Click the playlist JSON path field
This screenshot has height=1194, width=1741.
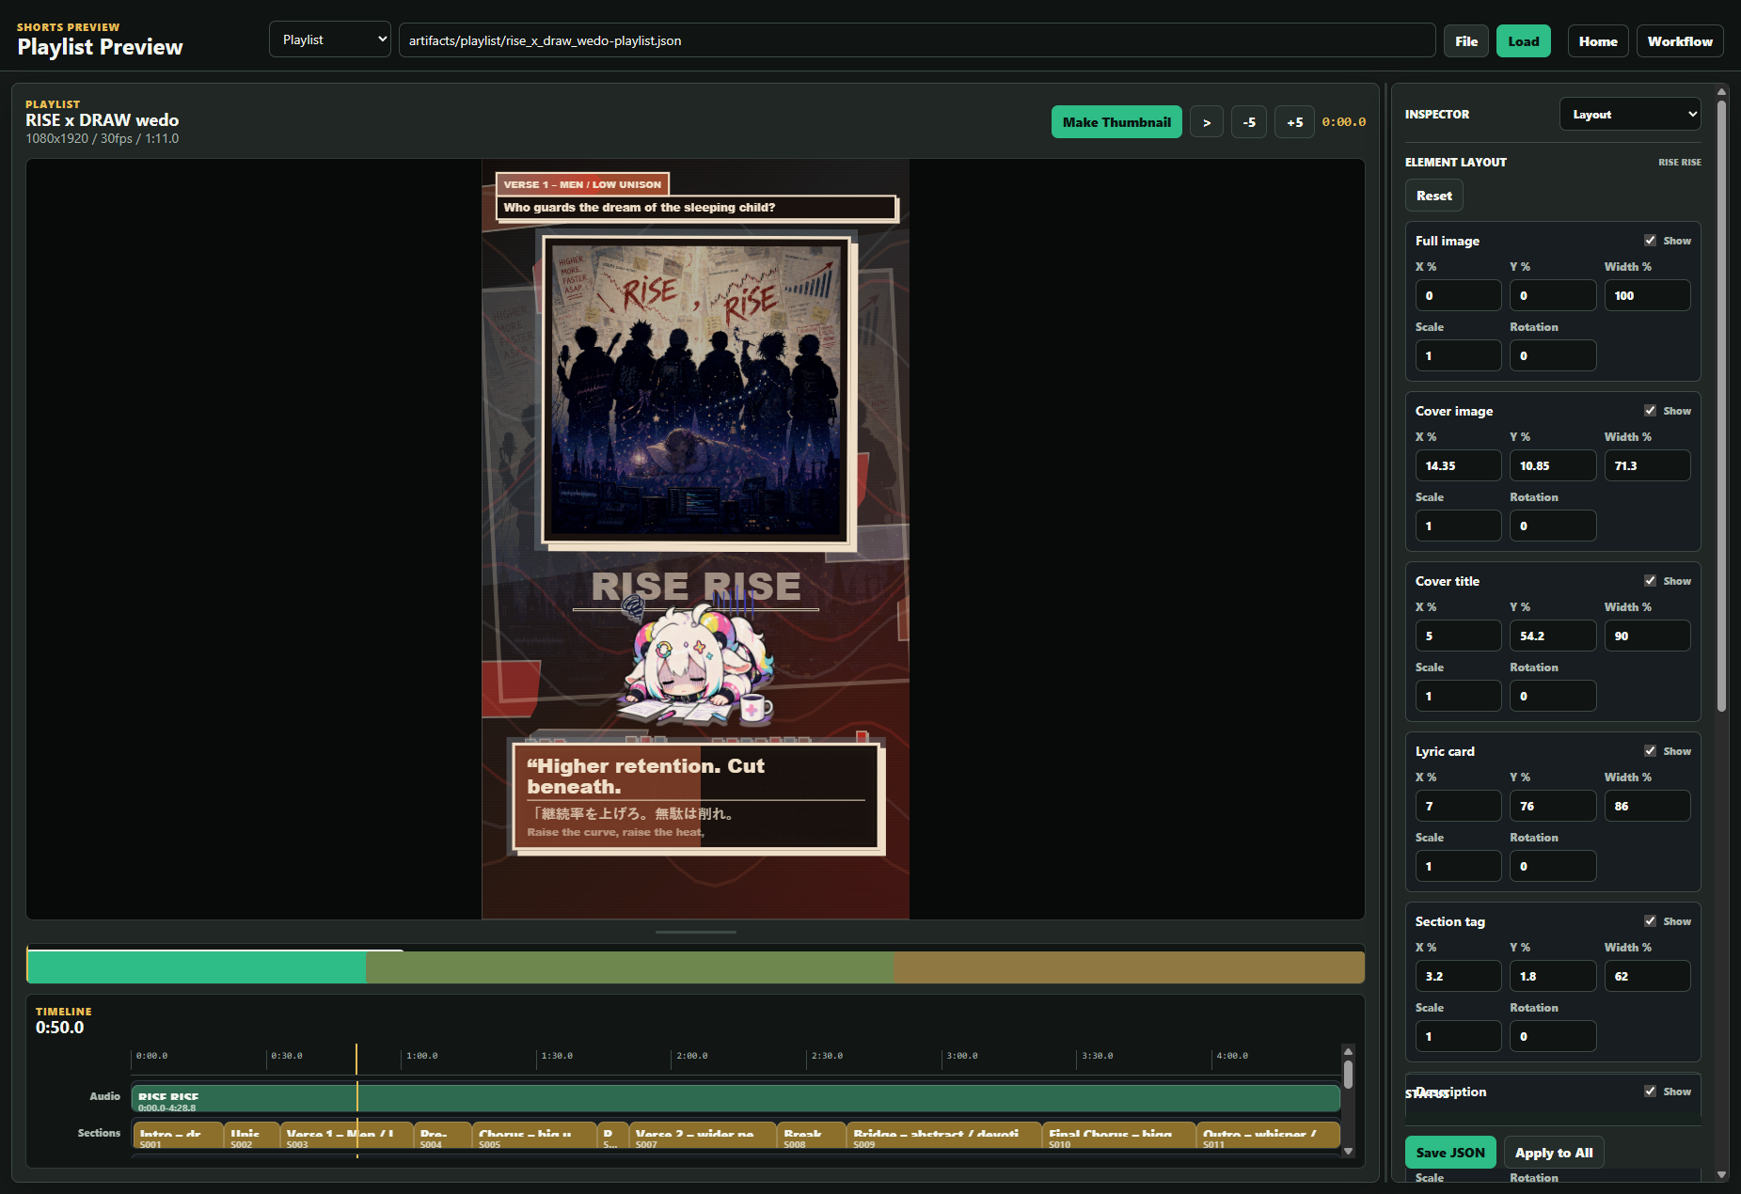(917, 40)
